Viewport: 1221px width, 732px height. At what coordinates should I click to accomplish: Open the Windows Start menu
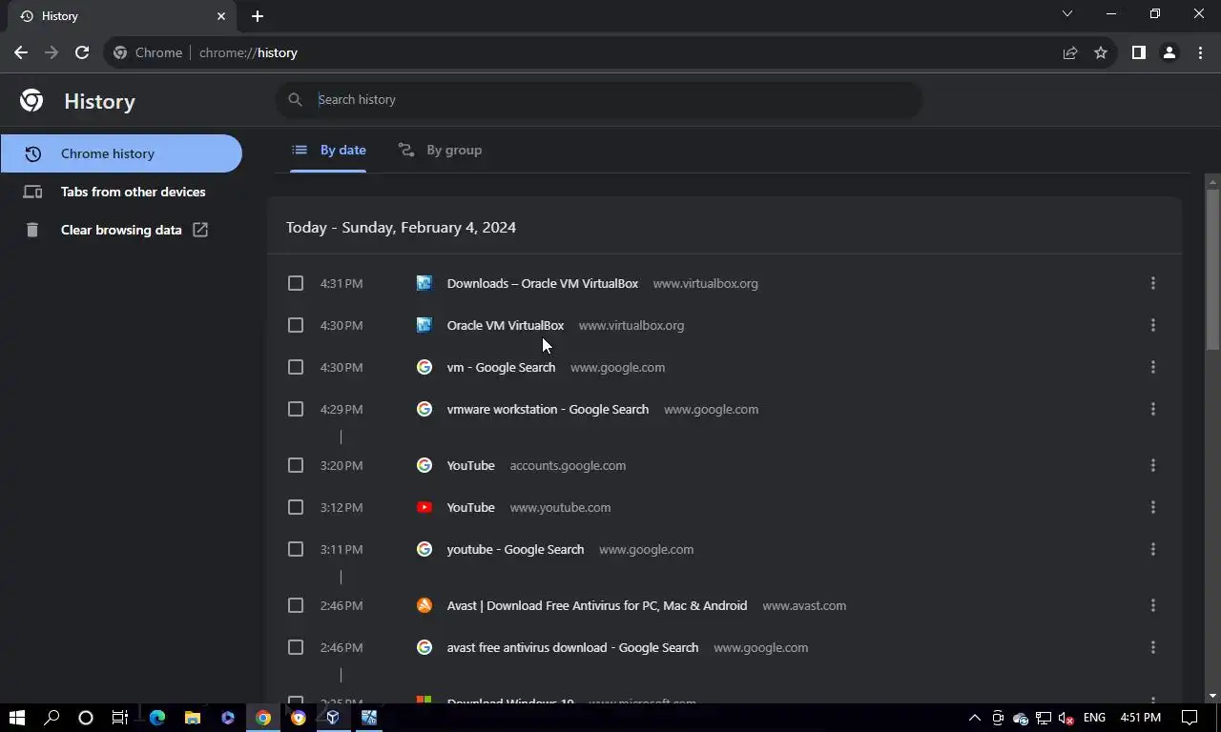16,718
